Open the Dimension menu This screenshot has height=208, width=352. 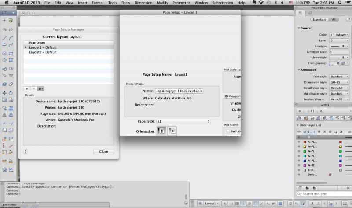[x=143, y=3]
